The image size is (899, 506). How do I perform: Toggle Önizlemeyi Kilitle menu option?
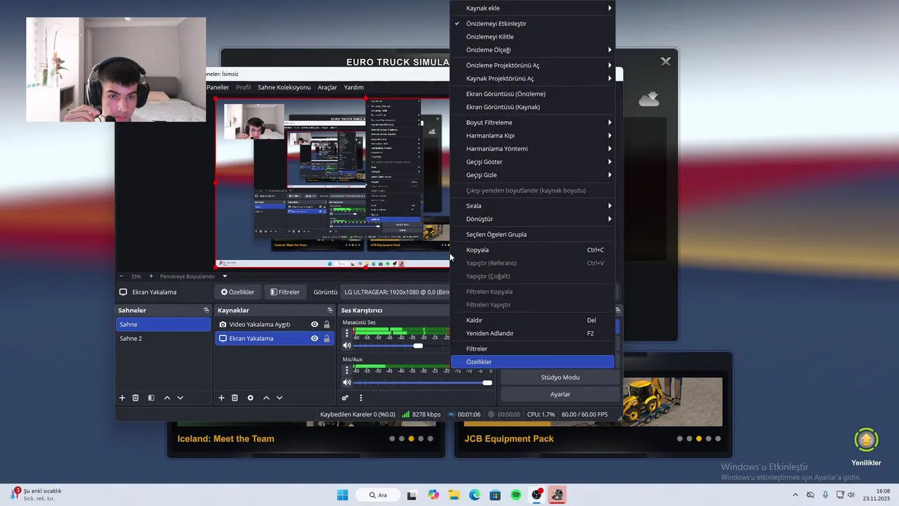pos(533,37)
